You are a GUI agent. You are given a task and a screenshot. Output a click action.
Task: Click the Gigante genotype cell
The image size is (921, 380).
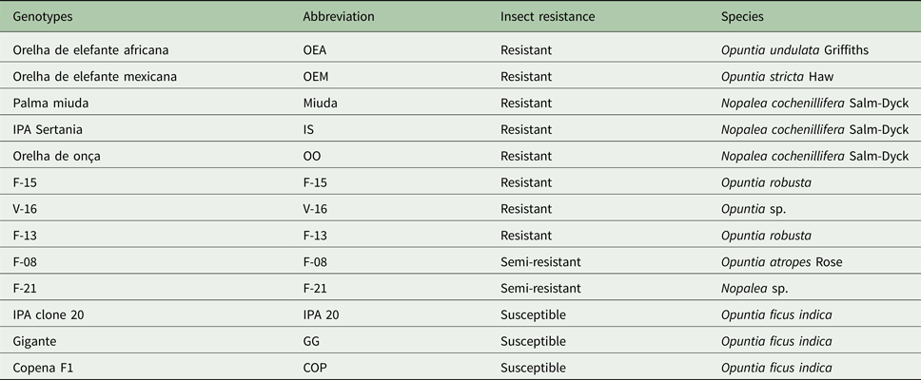(35, 341)
